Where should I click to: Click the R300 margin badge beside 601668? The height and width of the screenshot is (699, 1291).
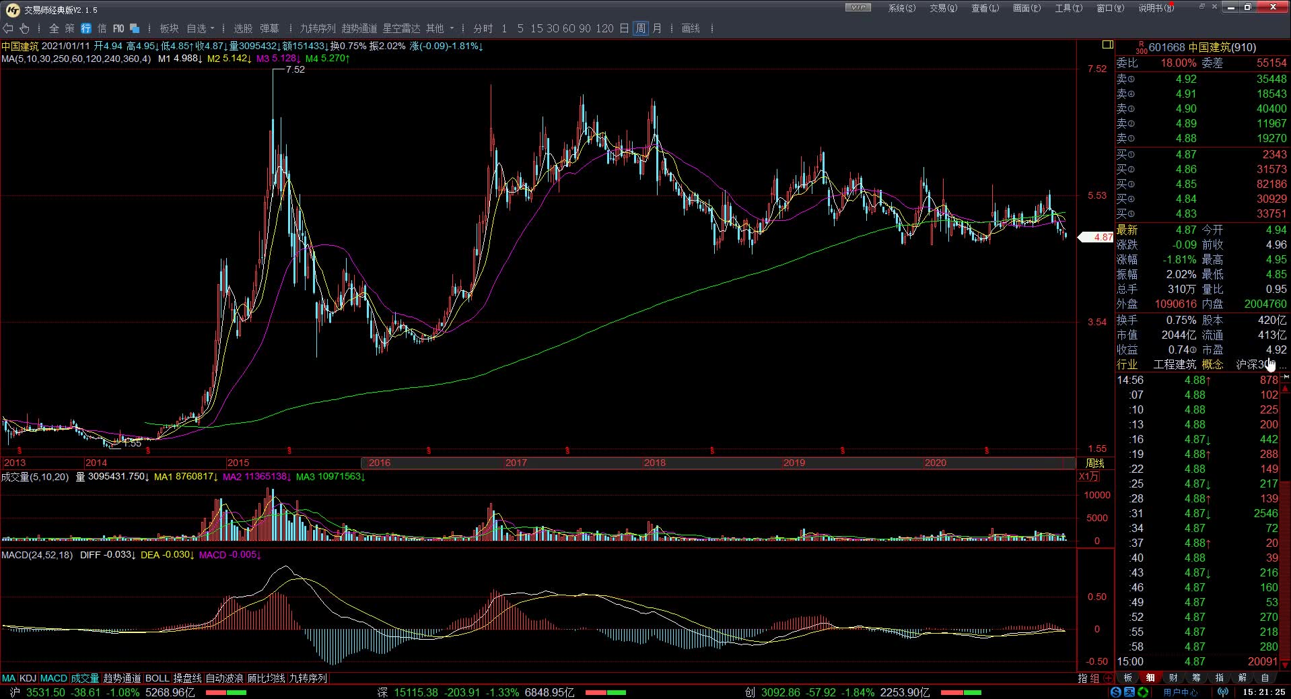(x=1141, y=48)
